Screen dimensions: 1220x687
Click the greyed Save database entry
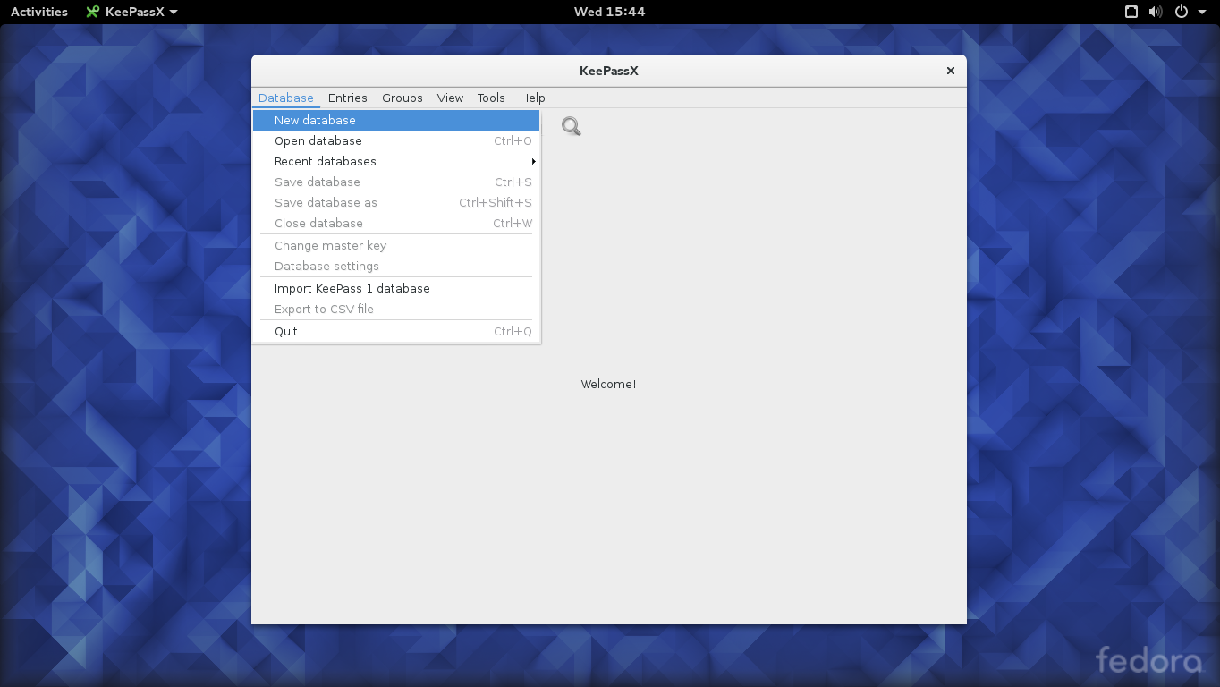pyautogui.click(x=396, y=182)
